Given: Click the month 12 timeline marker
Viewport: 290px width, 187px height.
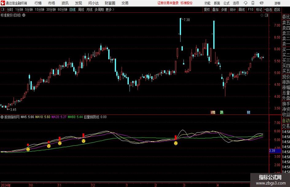Looking at the screenshot, I should click(93, 185).
